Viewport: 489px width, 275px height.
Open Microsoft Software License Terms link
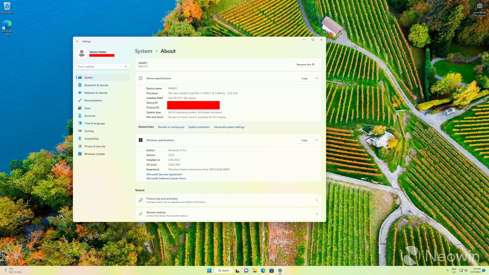coord(166,178)
